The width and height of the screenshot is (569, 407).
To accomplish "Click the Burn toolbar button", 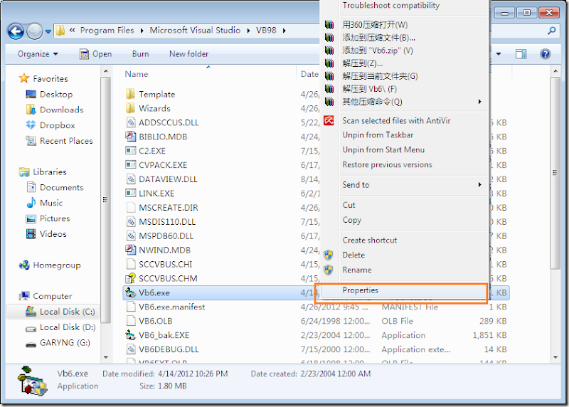I will click(x=140, y=54).
